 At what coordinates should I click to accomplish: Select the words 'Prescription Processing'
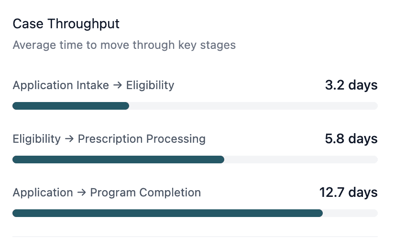coord(142,139)
